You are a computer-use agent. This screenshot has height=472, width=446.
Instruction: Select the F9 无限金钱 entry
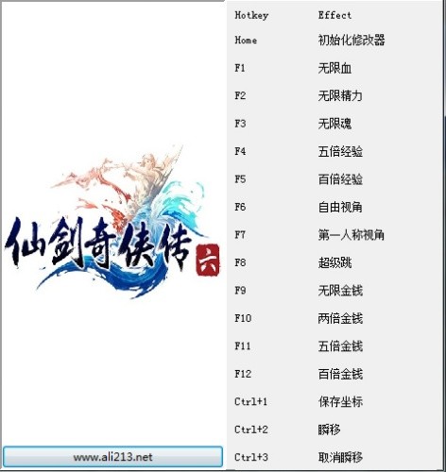(334, 291)
